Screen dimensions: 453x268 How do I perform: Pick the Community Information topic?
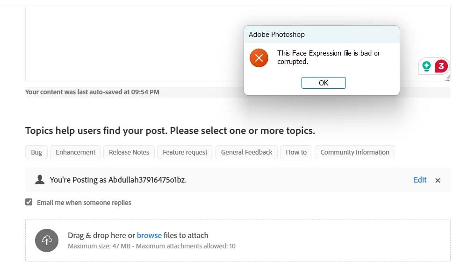point(355,152)
